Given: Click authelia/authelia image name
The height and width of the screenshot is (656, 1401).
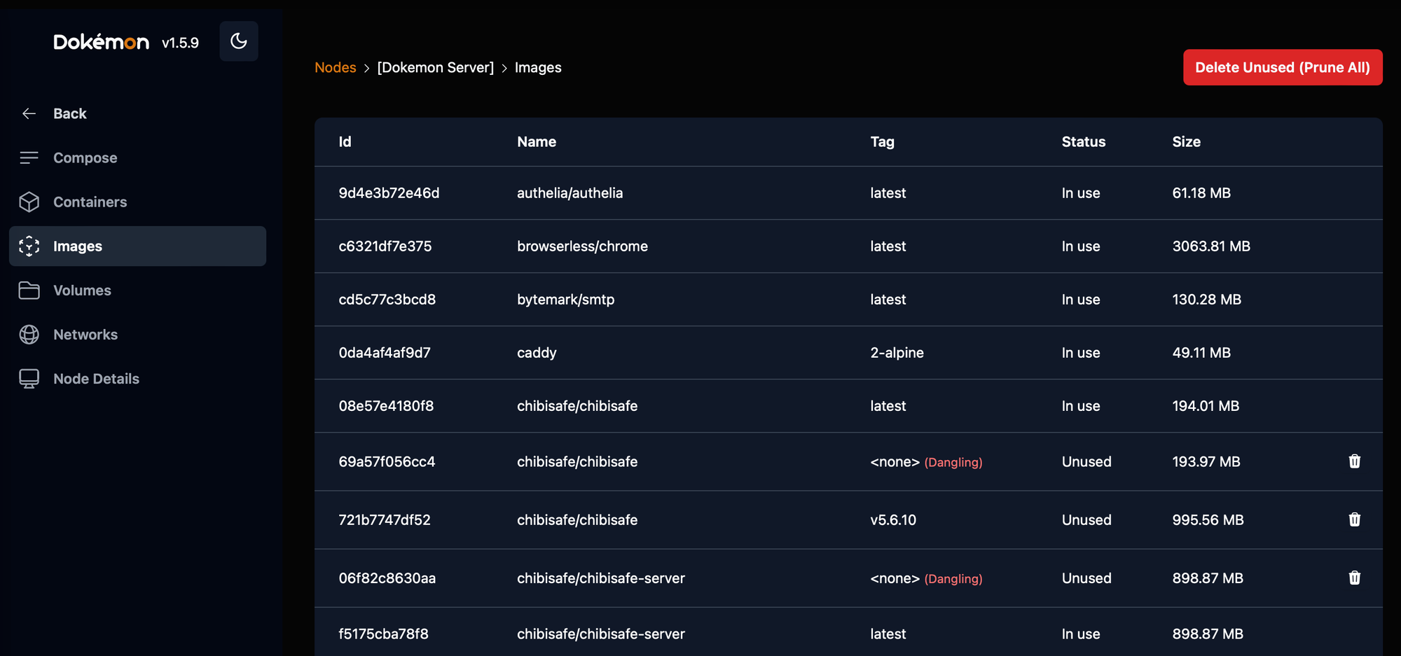Looking at the screenshot, I should (570, 193).
